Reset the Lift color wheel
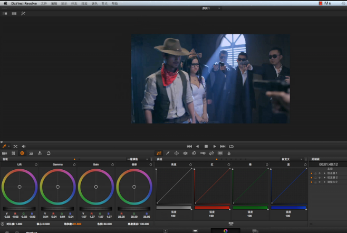The image size is (347, 233). pyautogui.click(x=36, y=164)
